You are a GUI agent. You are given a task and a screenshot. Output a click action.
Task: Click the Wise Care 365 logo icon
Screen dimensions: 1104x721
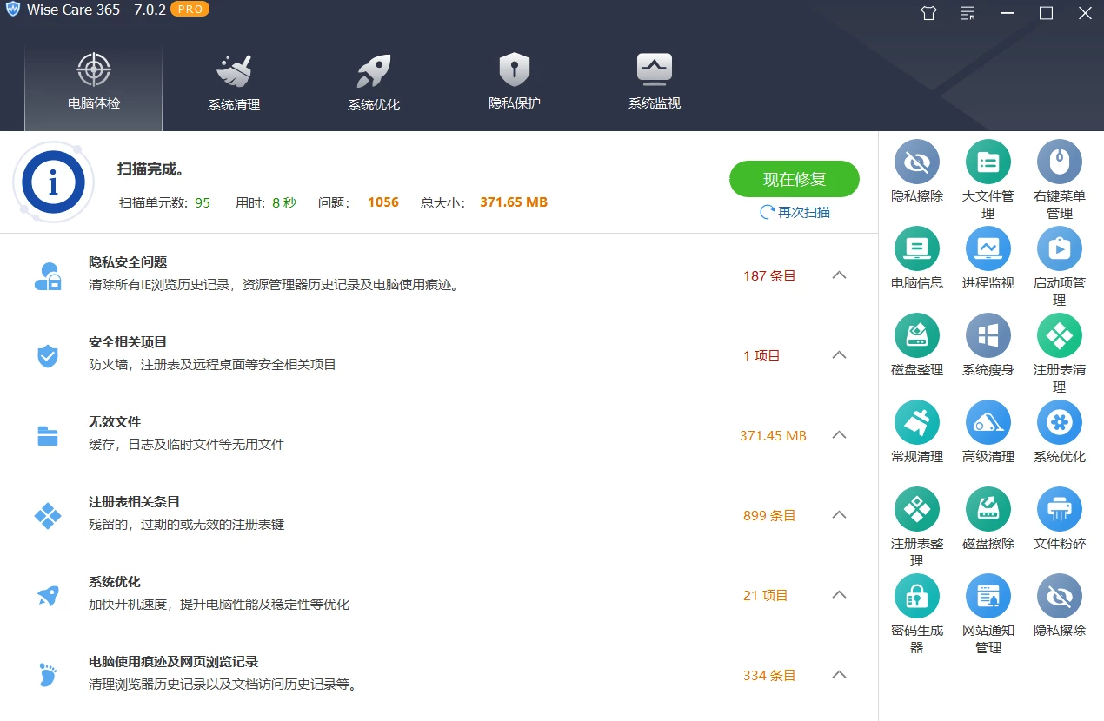click(x=12, y=10)
